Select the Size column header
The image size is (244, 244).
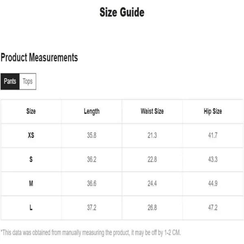coord(31,111)
